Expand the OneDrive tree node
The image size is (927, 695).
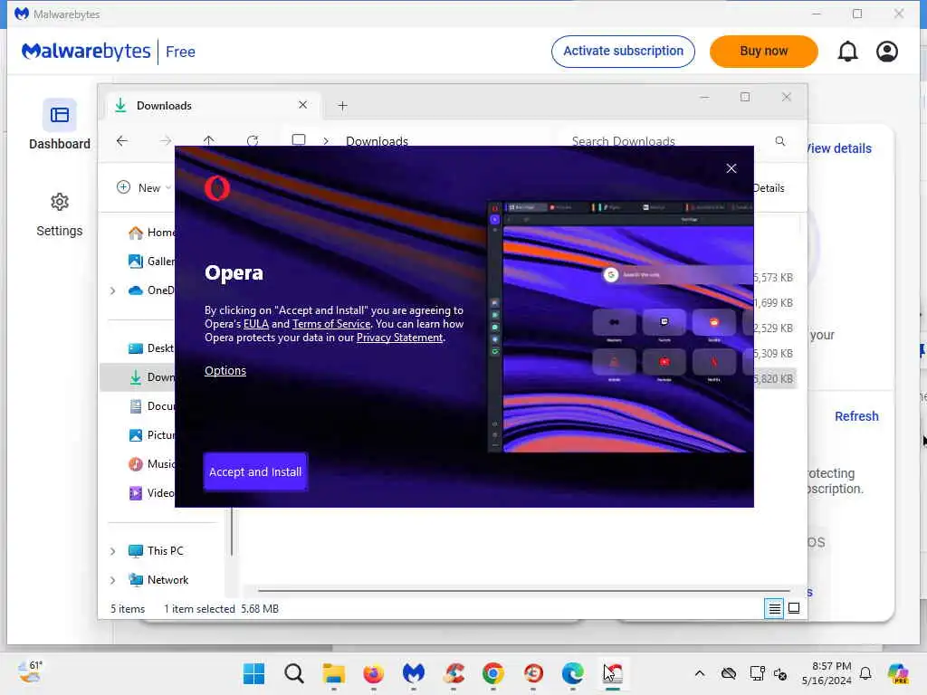pos(112,290)
